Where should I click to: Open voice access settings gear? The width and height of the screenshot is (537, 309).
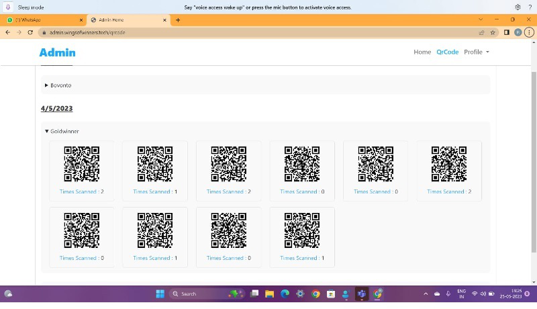click(518, 7)
